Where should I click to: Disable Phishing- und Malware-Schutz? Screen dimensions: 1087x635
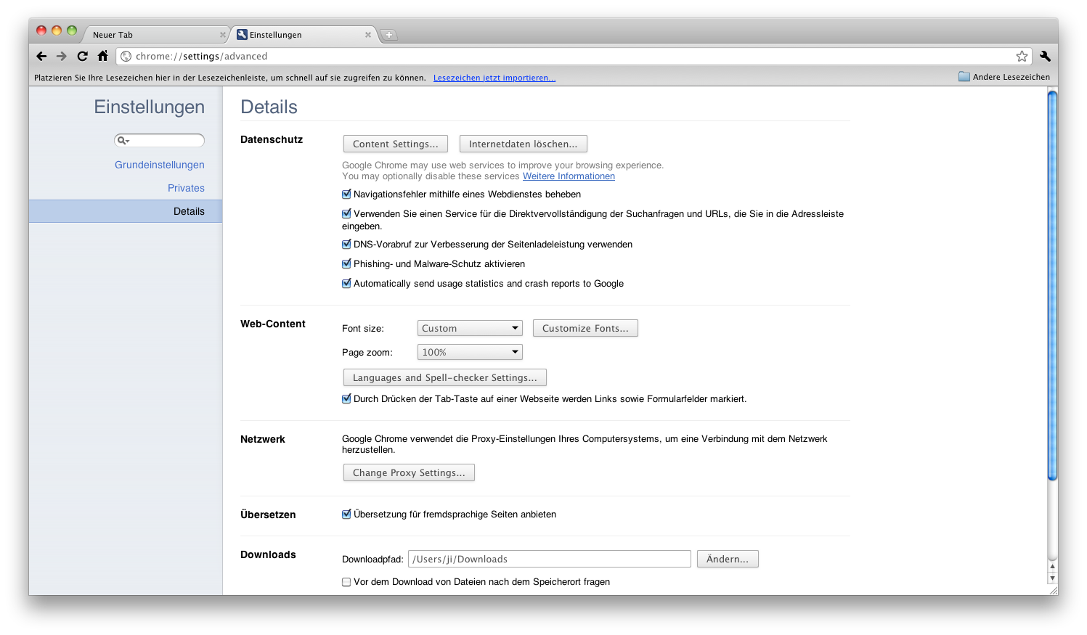point(346,263)
